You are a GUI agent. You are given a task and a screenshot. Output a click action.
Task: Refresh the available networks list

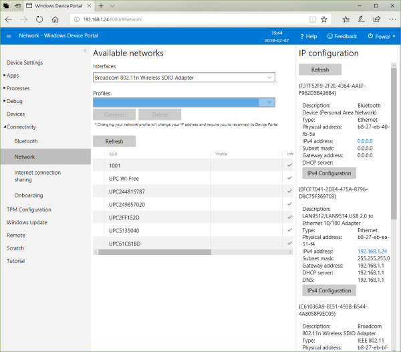114,141
